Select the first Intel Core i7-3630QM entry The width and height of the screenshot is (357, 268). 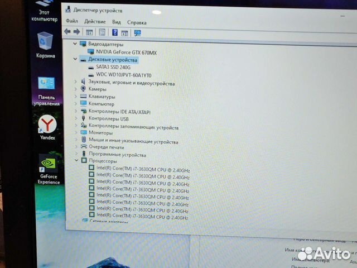coord(143,169)
